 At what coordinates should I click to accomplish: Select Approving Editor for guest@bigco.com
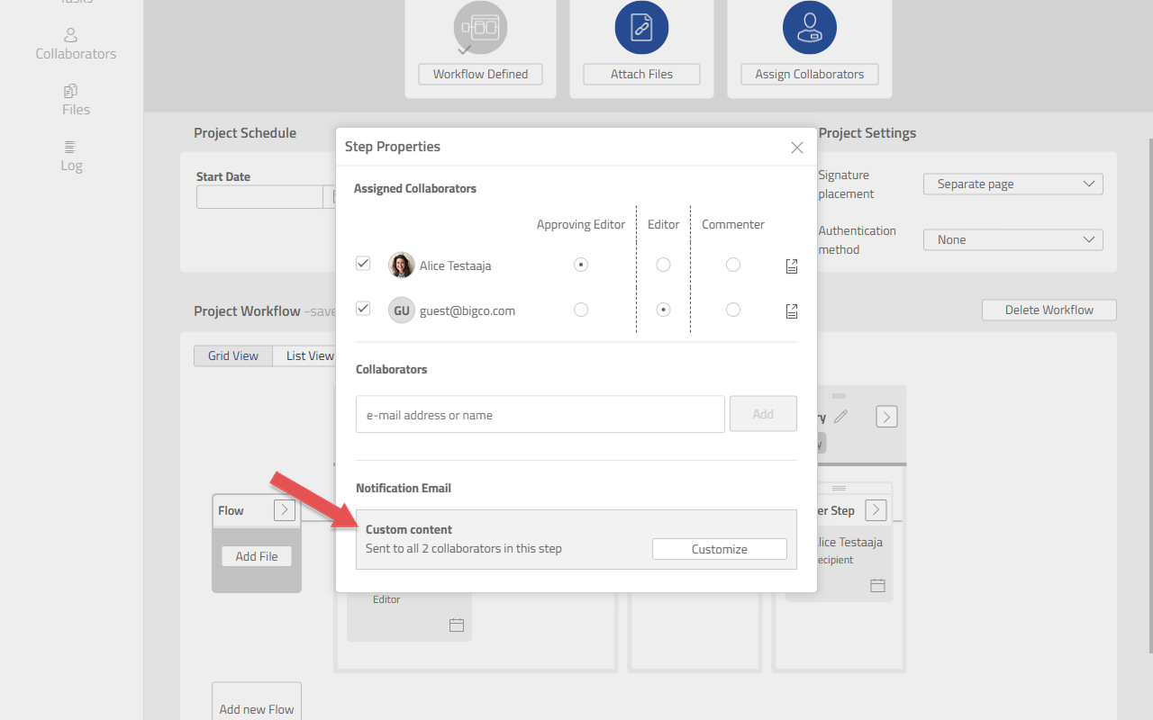point(581,310)
